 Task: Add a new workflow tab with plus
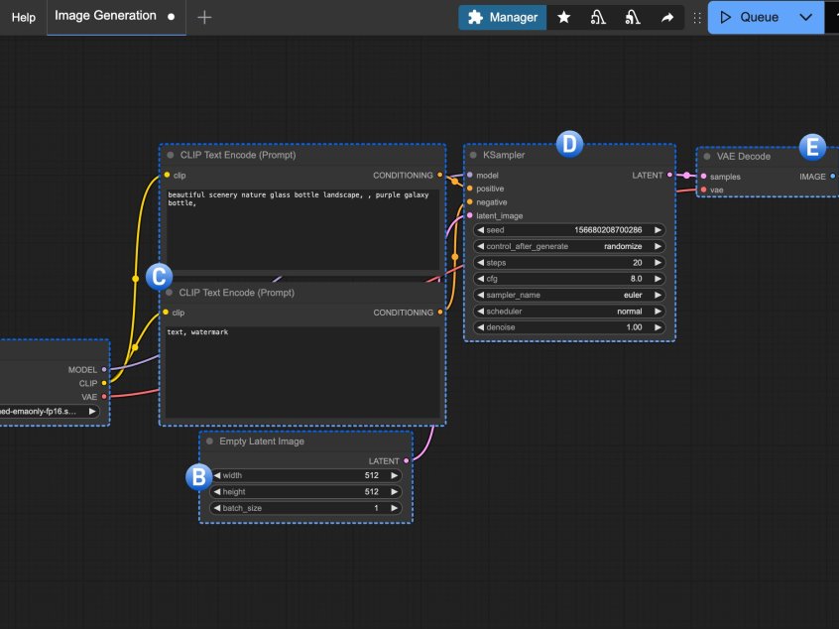pyautogui.click(x=204, y=17)
